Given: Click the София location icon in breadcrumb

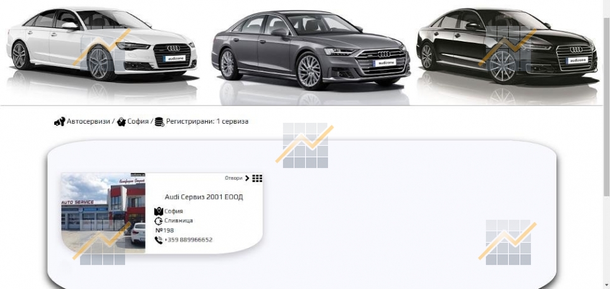Looking at the screenshot, I should coord(121,122).
